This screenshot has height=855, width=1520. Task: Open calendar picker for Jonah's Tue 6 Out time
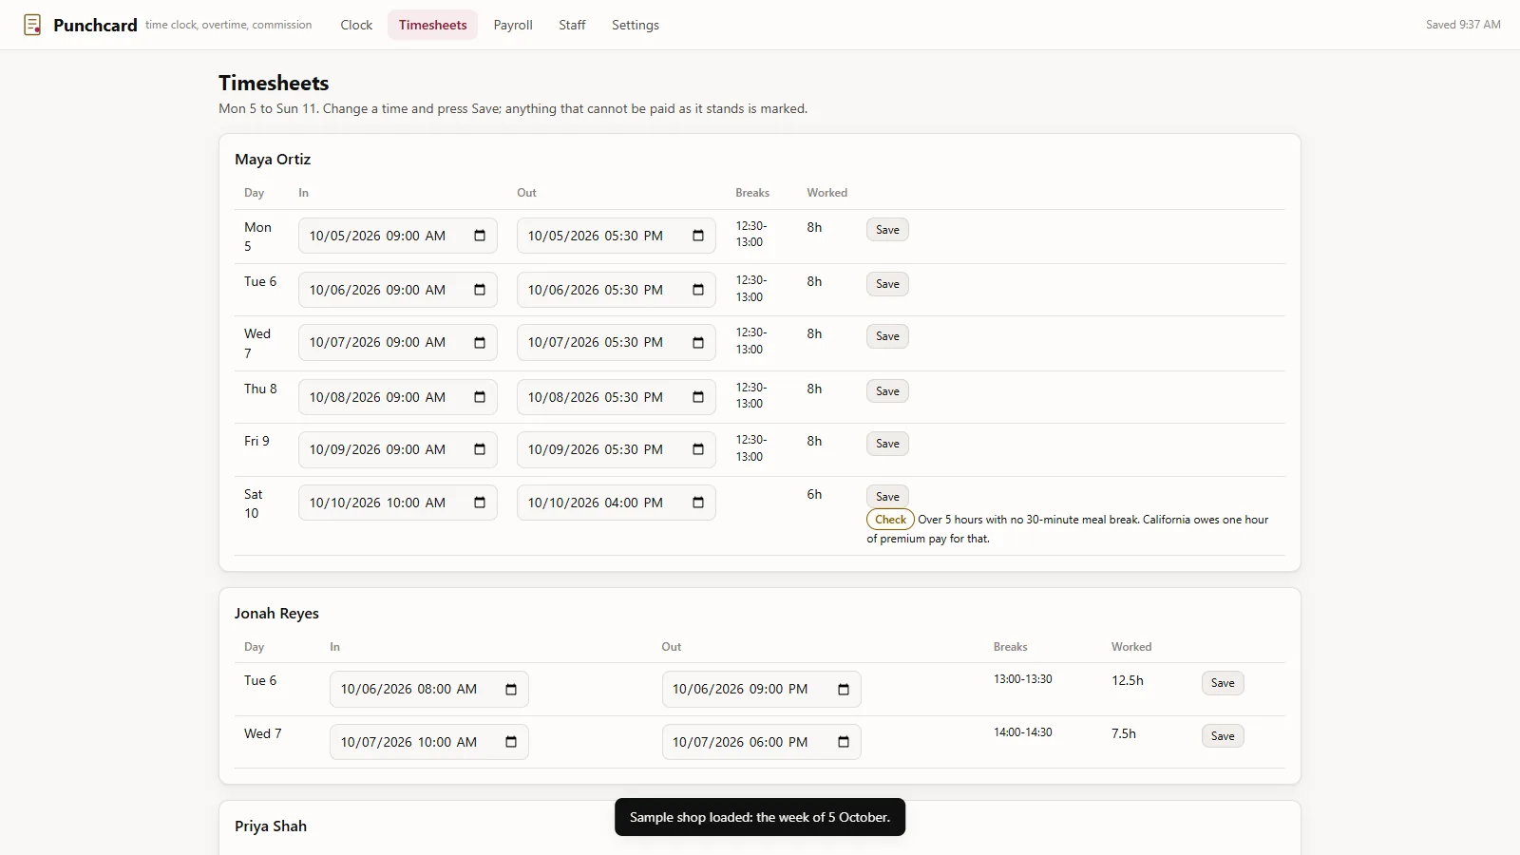(844, 689)
